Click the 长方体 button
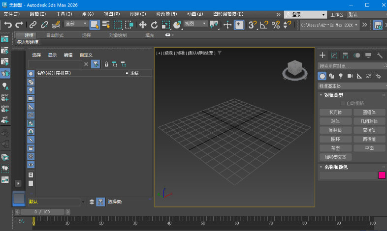Screen dimensions: 387x231 click(335, 112)
